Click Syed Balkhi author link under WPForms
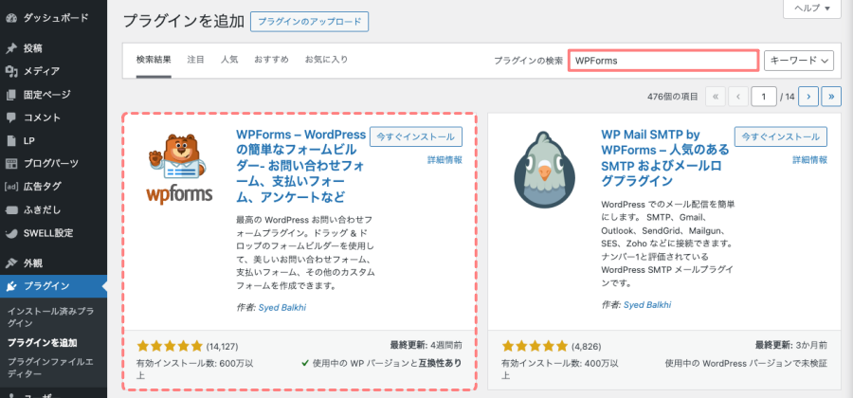Screen dimensions: 853x398 coord(281,308)
